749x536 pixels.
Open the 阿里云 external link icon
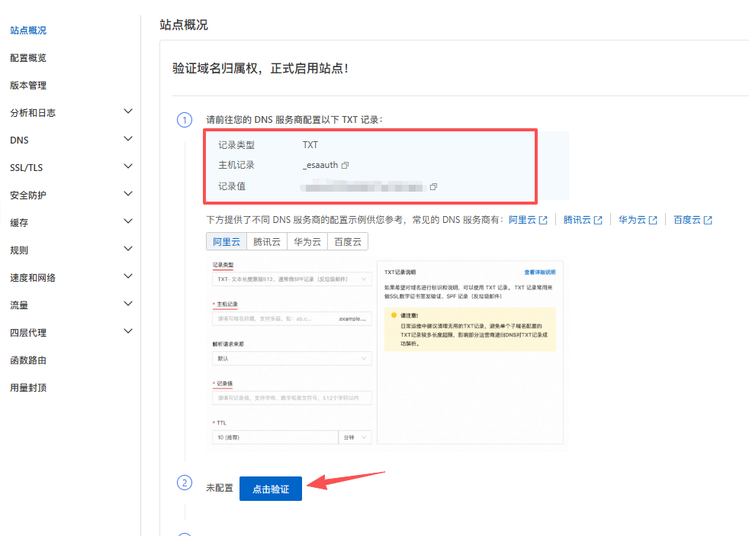(543, 220)
